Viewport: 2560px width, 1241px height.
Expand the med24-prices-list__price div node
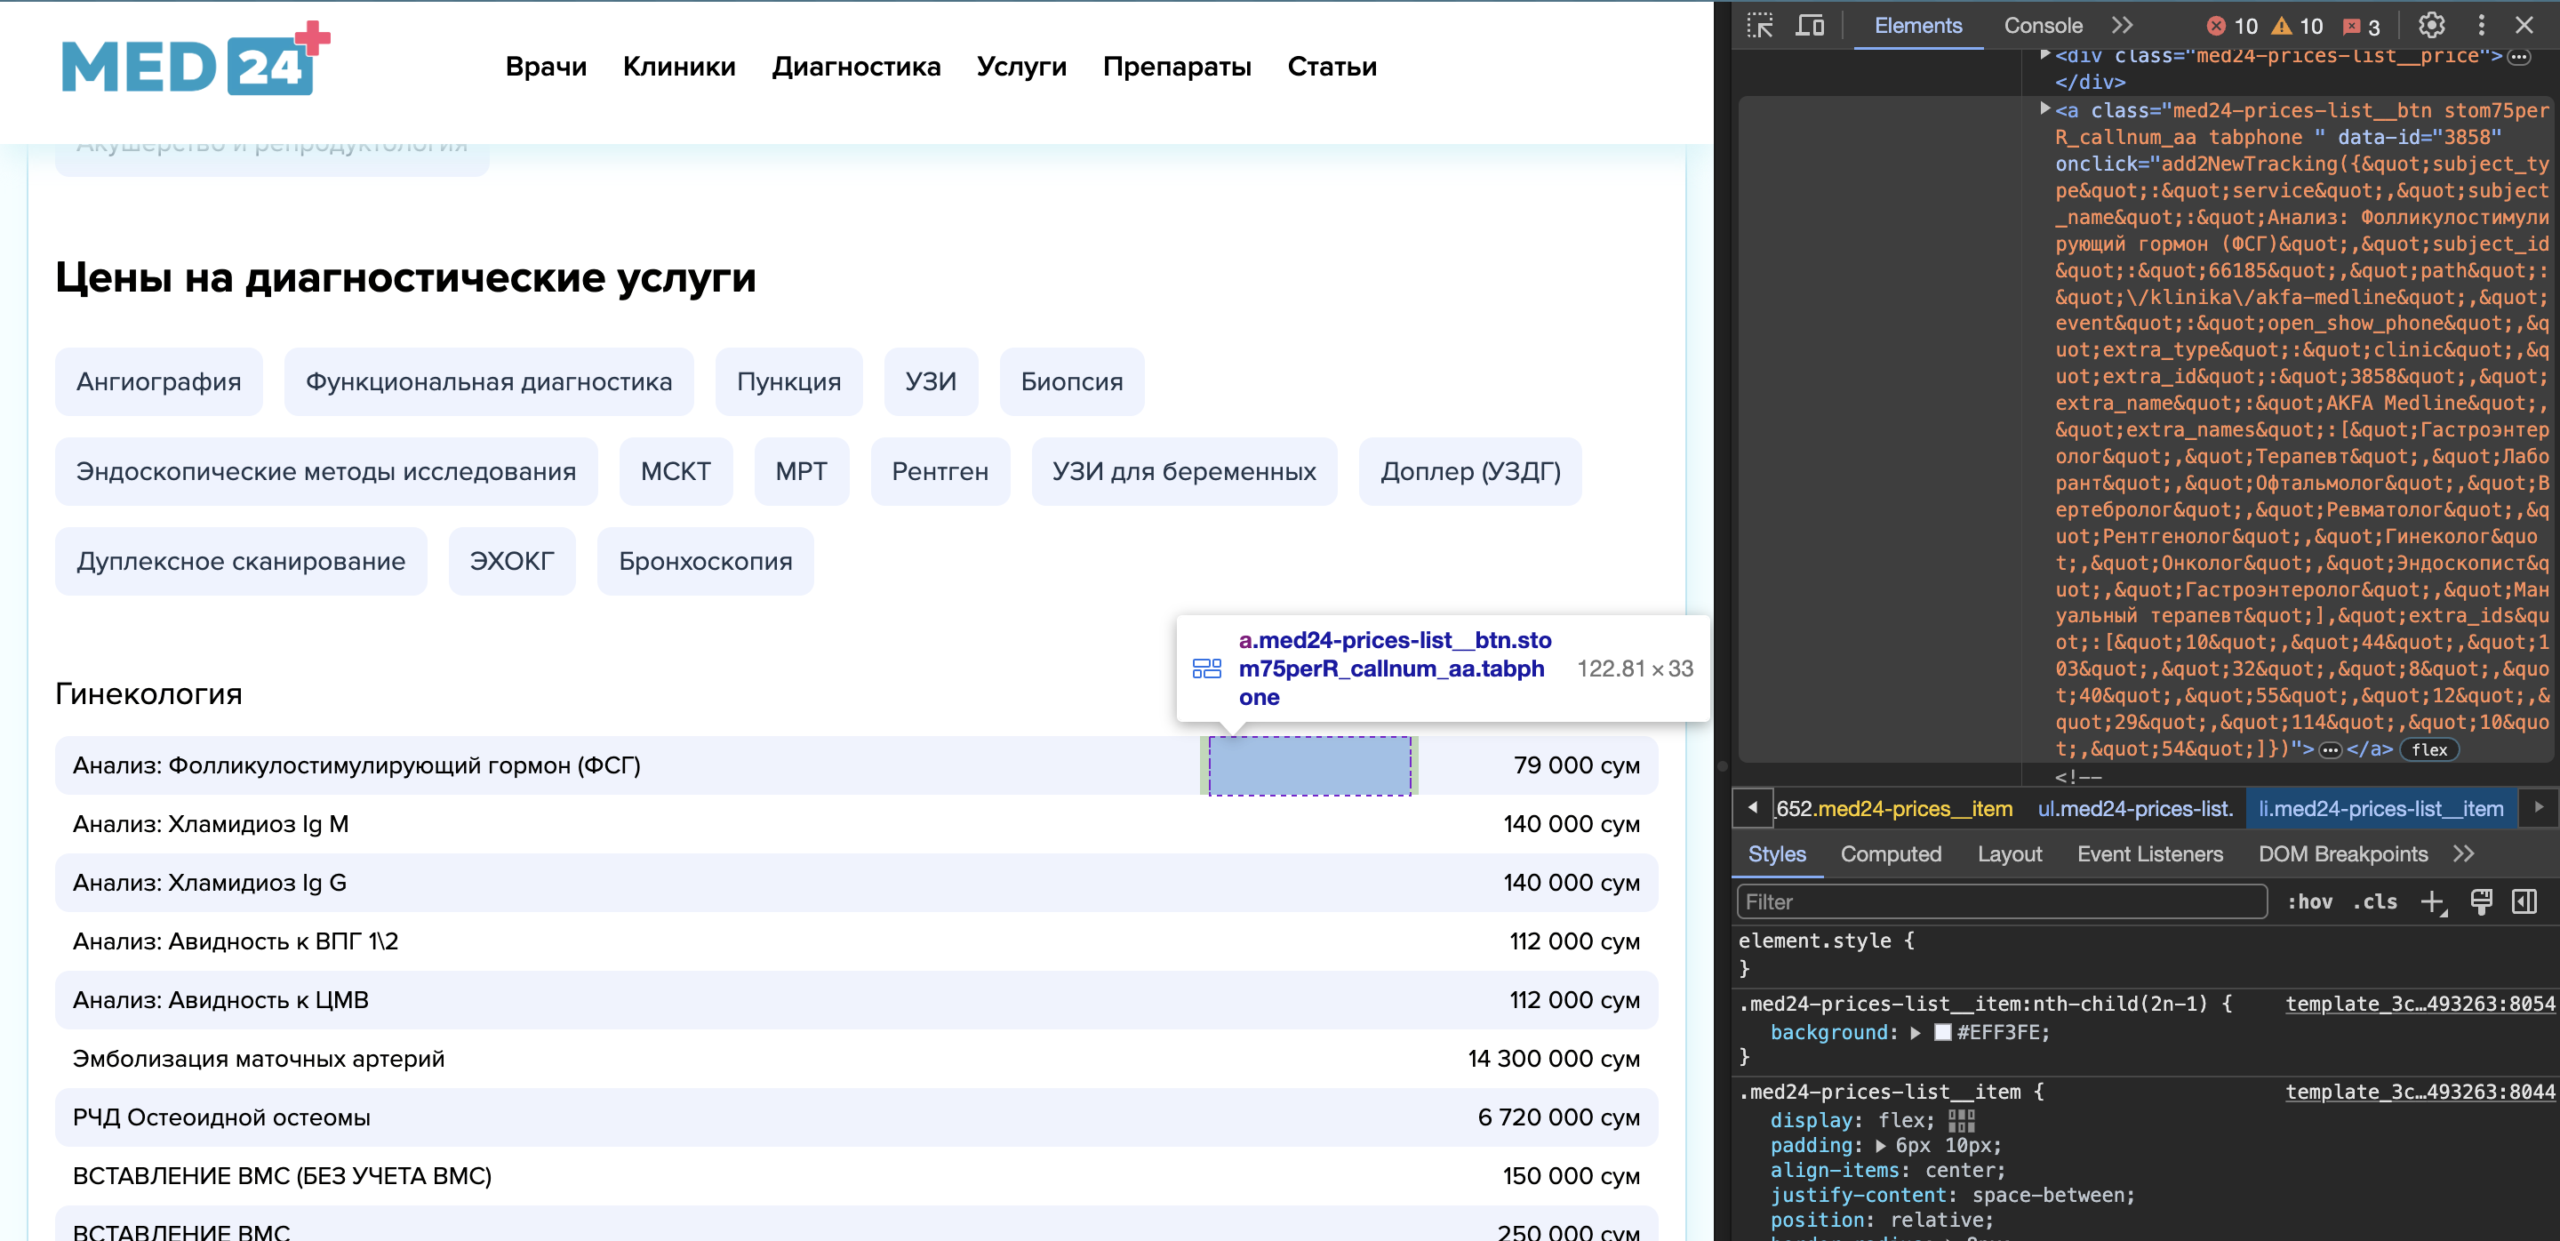2045,54
